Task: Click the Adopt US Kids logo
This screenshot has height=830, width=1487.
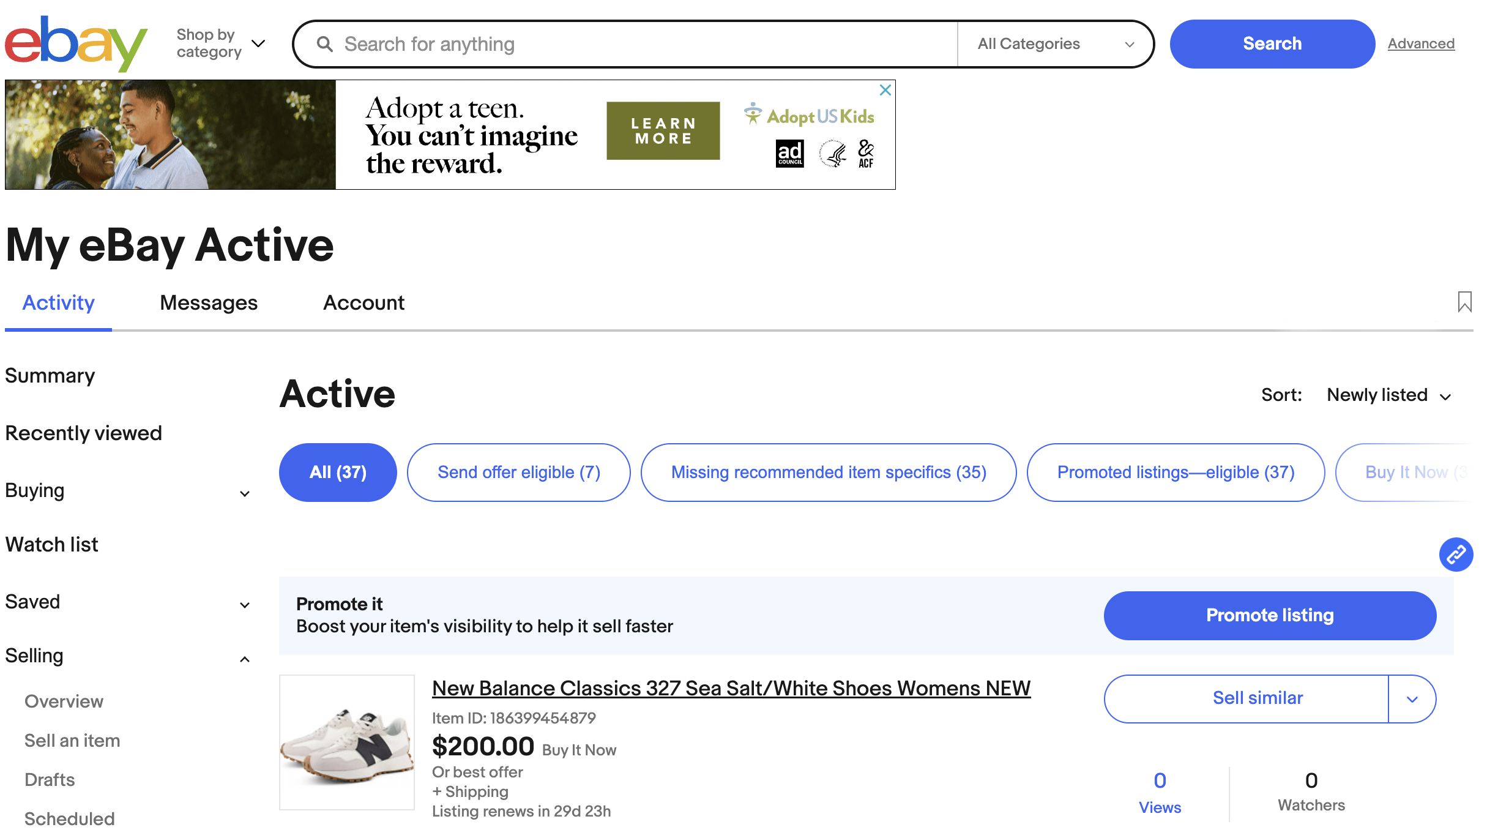Action: point(809,116)
